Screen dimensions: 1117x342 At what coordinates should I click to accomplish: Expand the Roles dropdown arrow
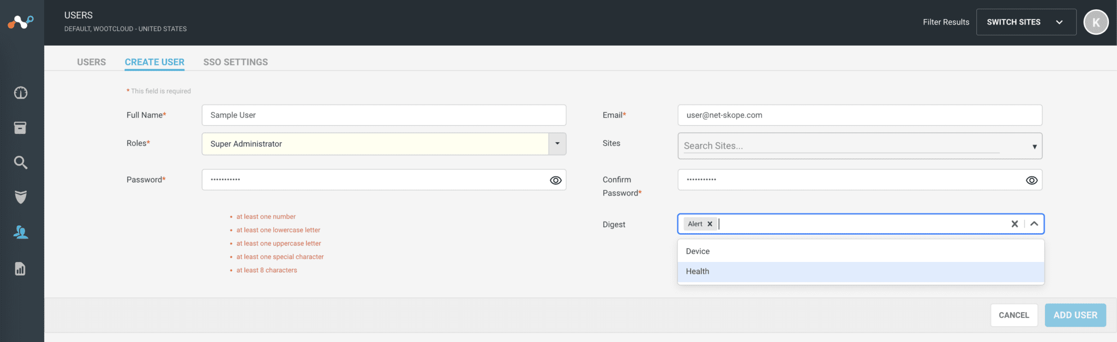point(557,144)
